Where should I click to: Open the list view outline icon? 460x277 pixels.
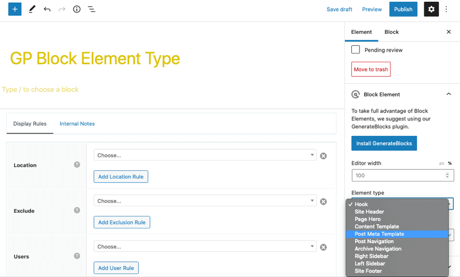91,9
